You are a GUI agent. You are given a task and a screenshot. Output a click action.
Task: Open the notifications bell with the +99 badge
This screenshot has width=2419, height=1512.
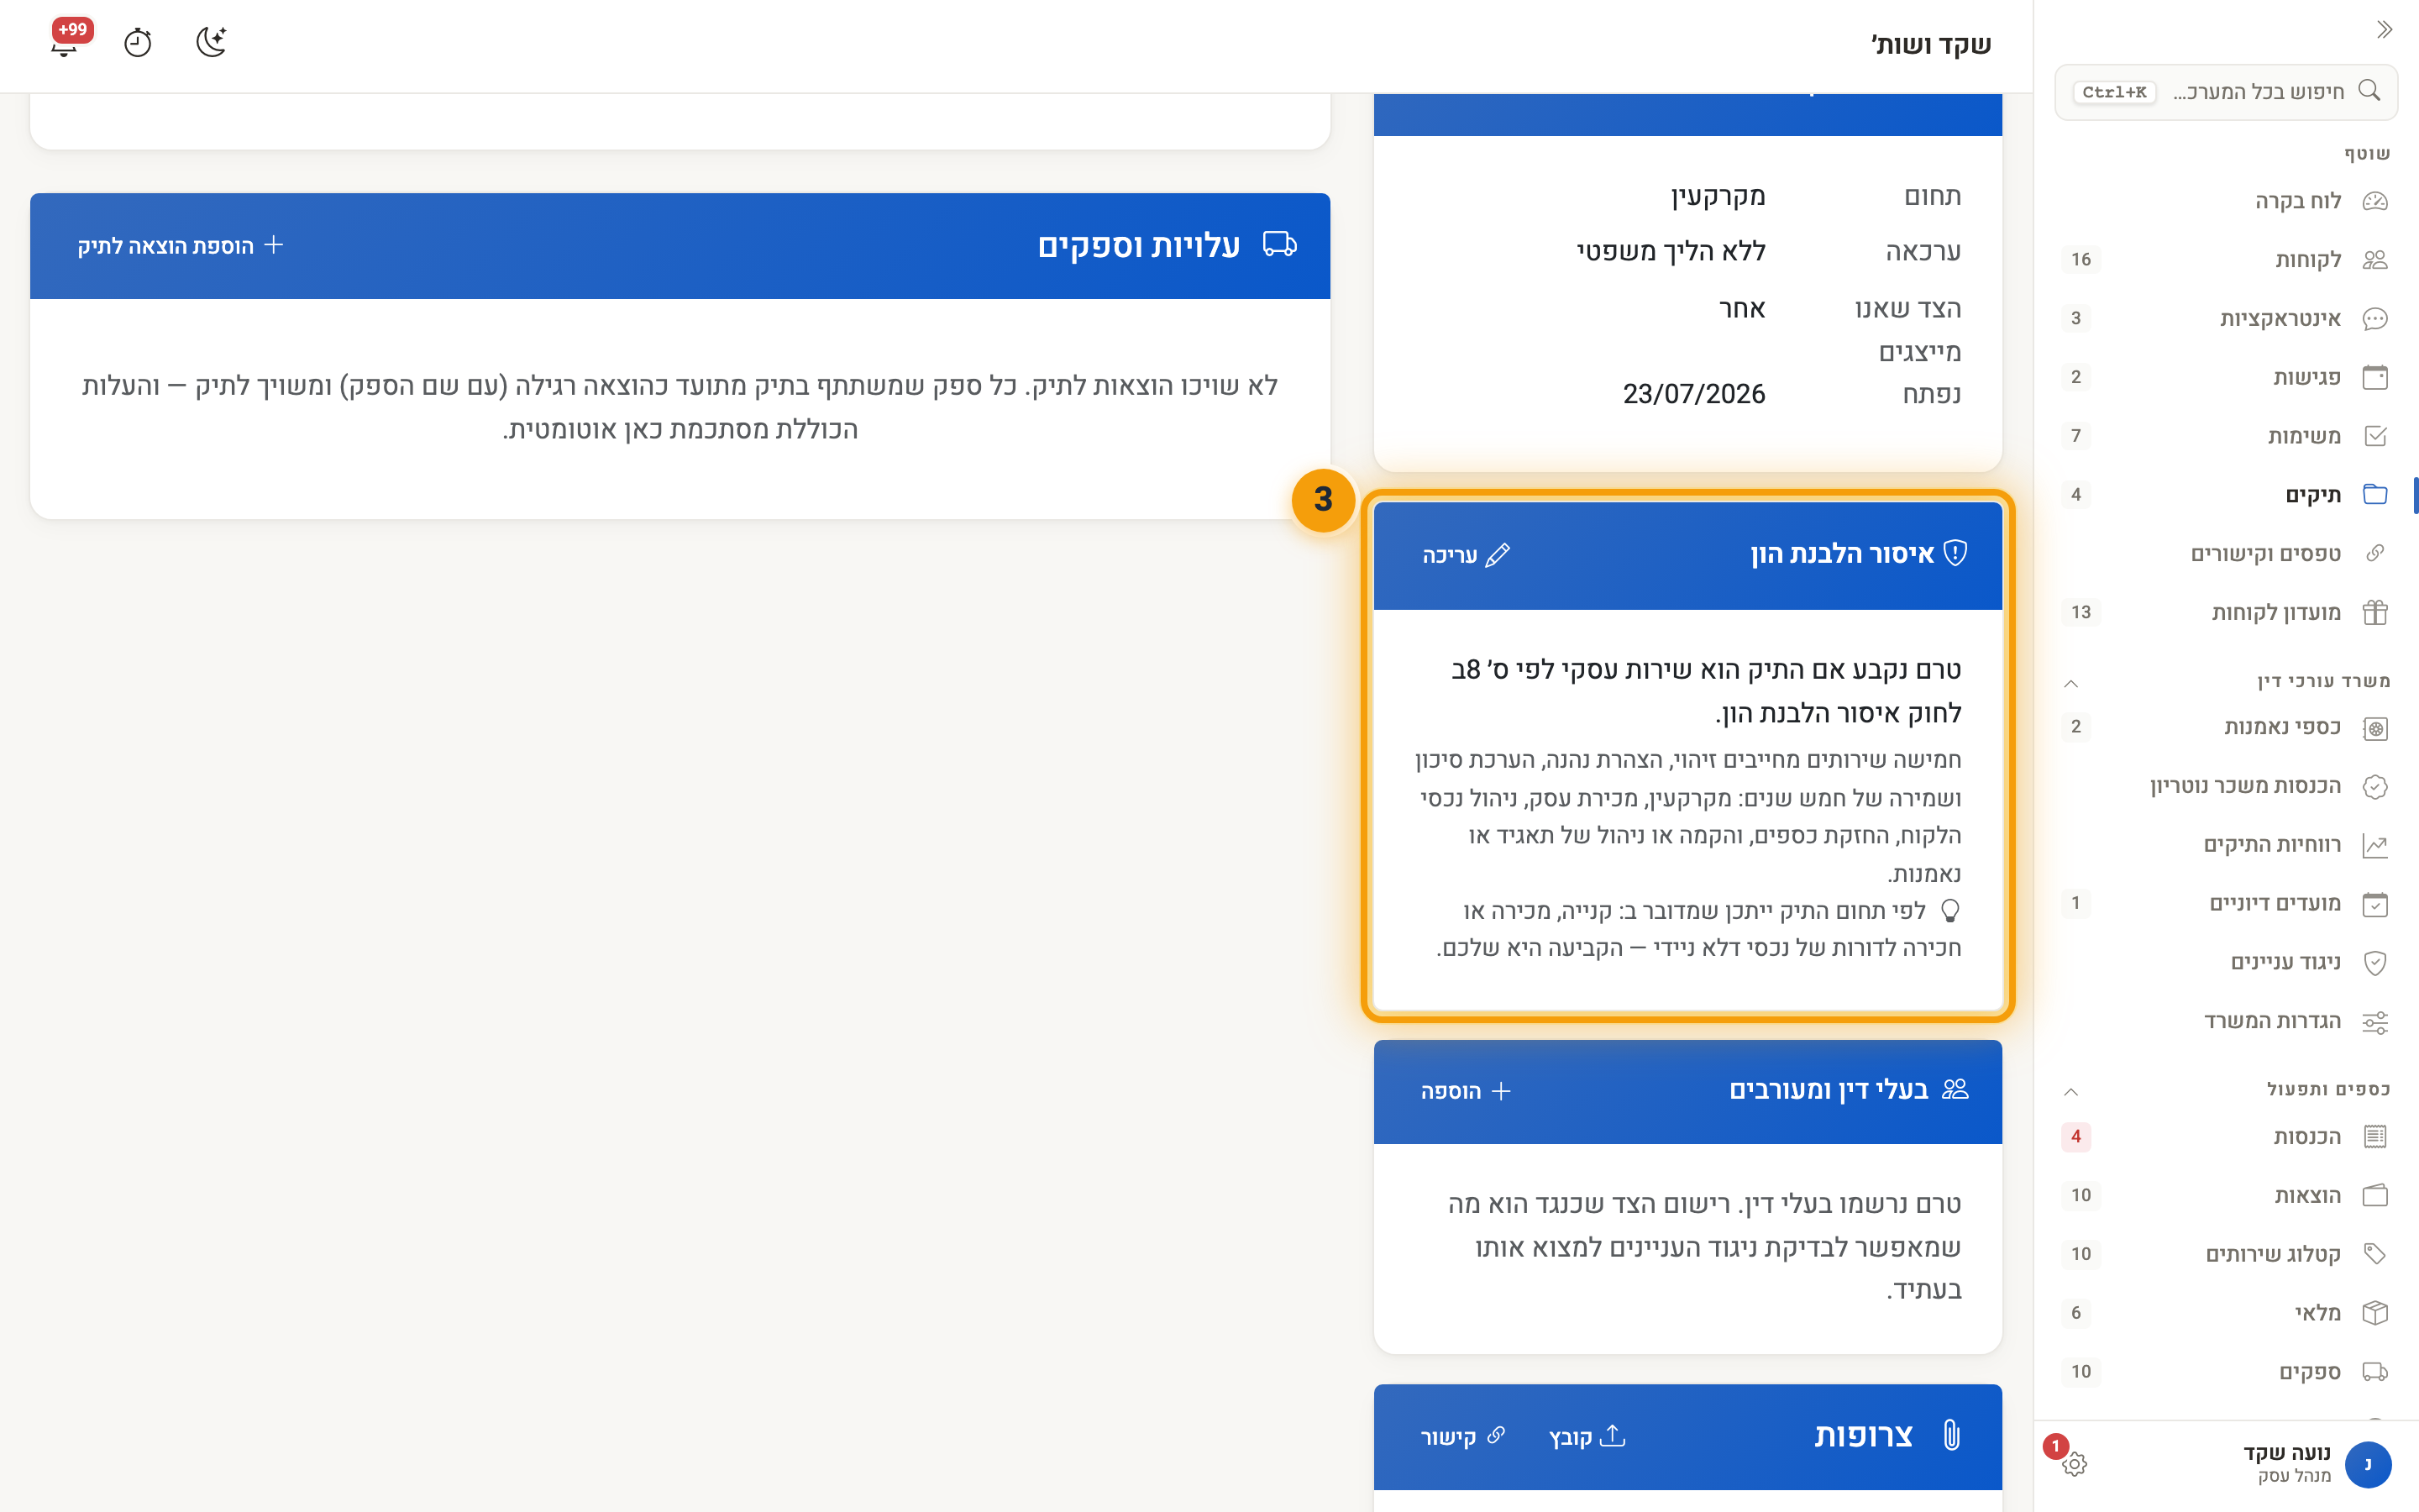click(x=65, y=42)
